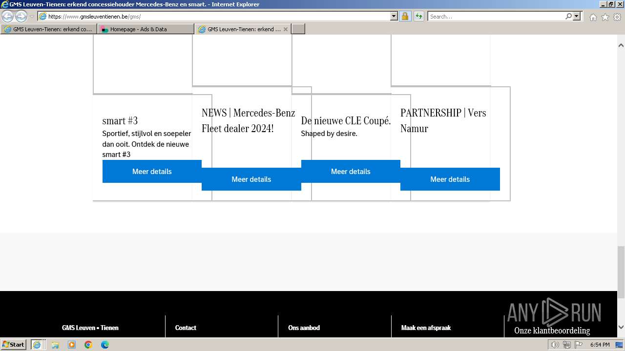Launch Google Chrome from the taskbar
Screen dimensions: 625x351
[x=88, y=345]
